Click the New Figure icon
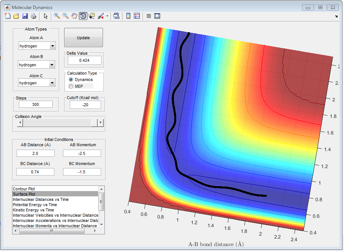This screenshot has height=251, width=344. (x=8, y=16)
